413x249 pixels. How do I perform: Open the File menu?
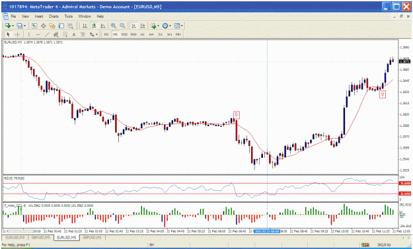coord(13,17)
